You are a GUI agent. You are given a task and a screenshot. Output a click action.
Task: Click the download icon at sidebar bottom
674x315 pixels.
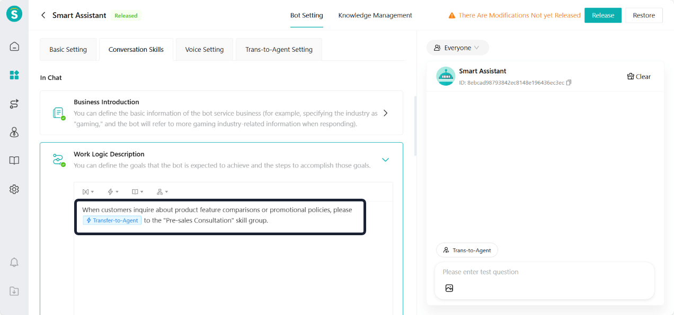(x=14, y=291)
